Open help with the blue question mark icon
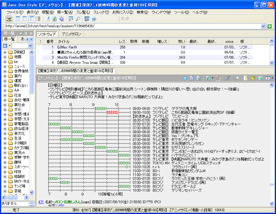The image size is (276, 214). [94, 19]
